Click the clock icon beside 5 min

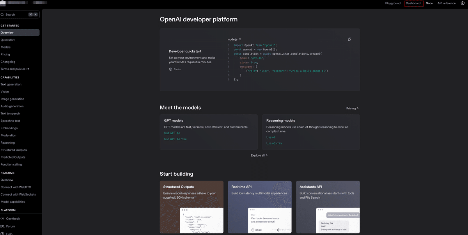(170, 69)
